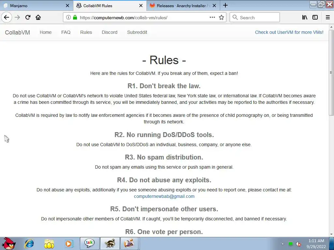Click the browser forward arrow
The height and width of the screenshot is (250, 334).
click(17, 18)
